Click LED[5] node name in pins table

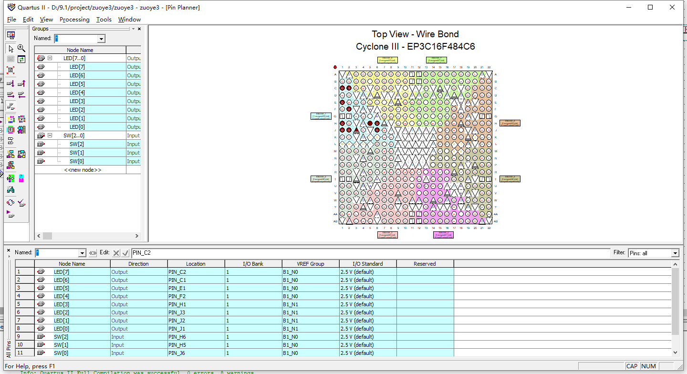62,288
